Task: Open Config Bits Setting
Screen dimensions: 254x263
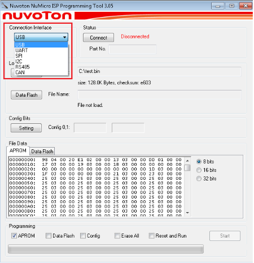Action: pyautogui.click(x=26, y=128)
